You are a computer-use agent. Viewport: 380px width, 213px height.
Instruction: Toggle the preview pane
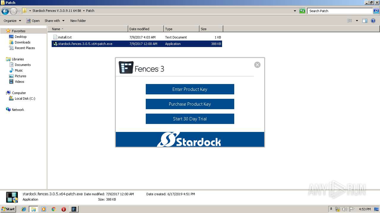pyautogui.click(x=365, y=21)
